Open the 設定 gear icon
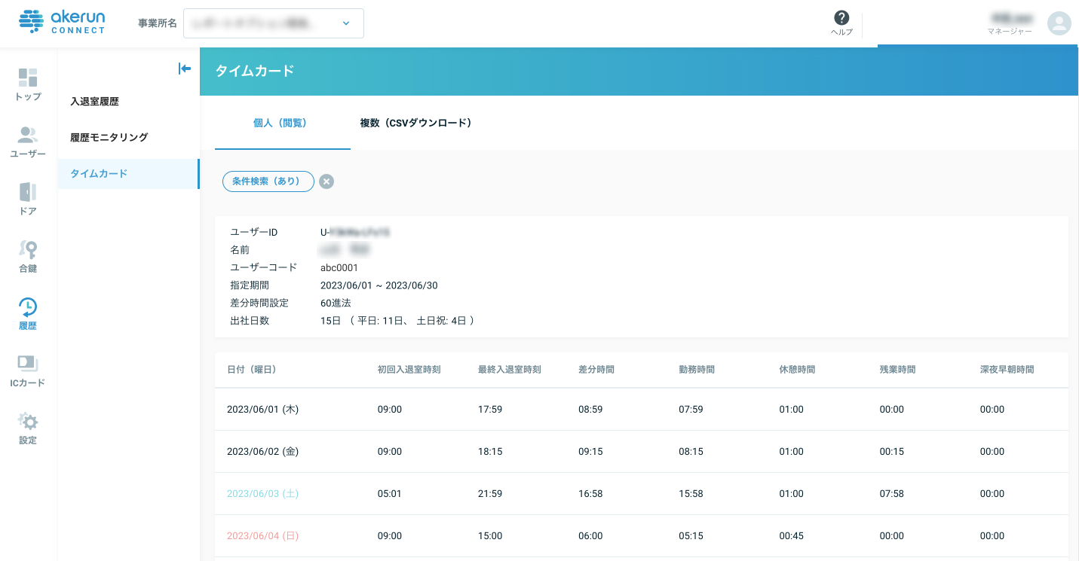 tap(28, 421)
